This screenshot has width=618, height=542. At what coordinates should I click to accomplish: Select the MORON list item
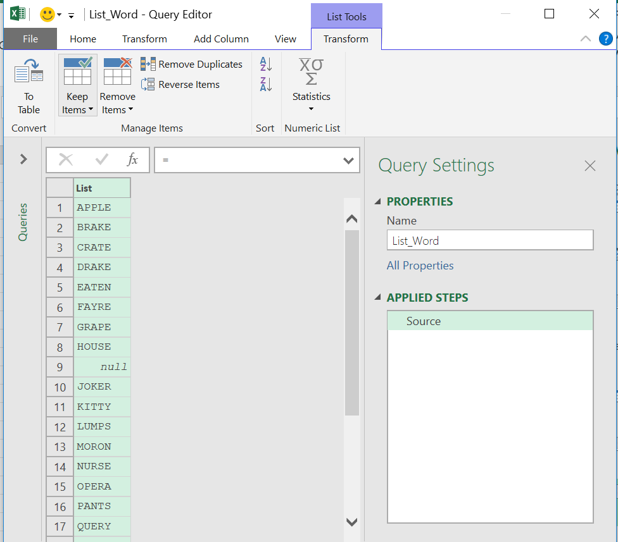102,447
